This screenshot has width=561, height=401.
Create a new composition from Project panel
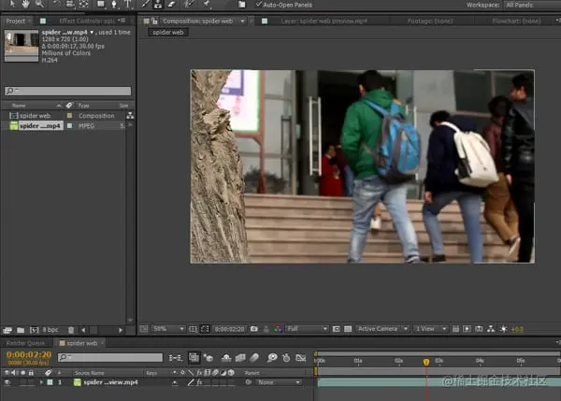point(34,330)
